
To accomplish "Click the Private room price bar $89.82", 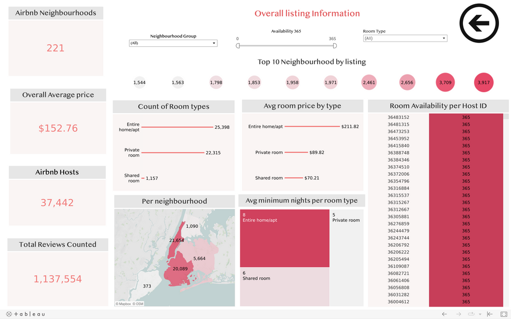I will 296,152.
